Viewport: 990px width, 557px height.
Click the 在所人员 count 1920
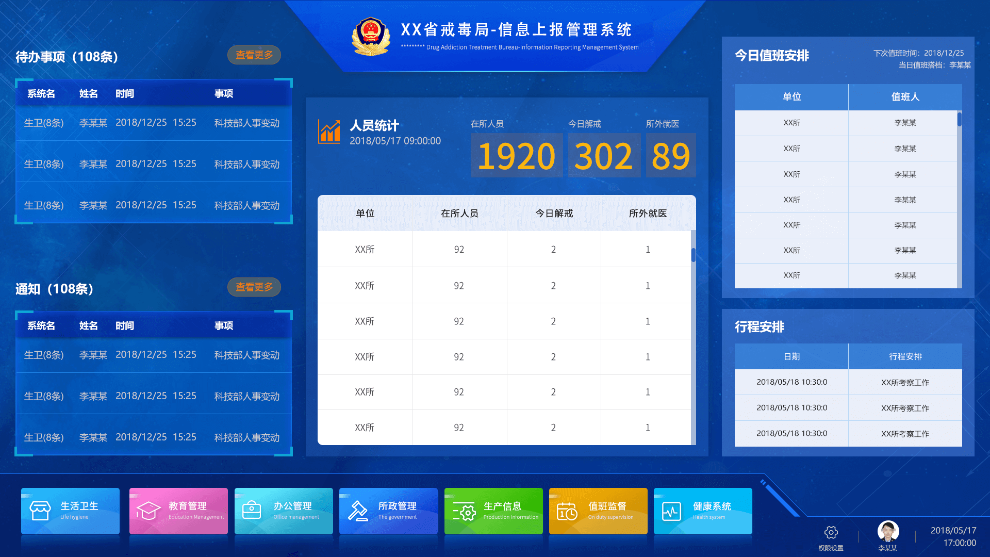(516, 155)
